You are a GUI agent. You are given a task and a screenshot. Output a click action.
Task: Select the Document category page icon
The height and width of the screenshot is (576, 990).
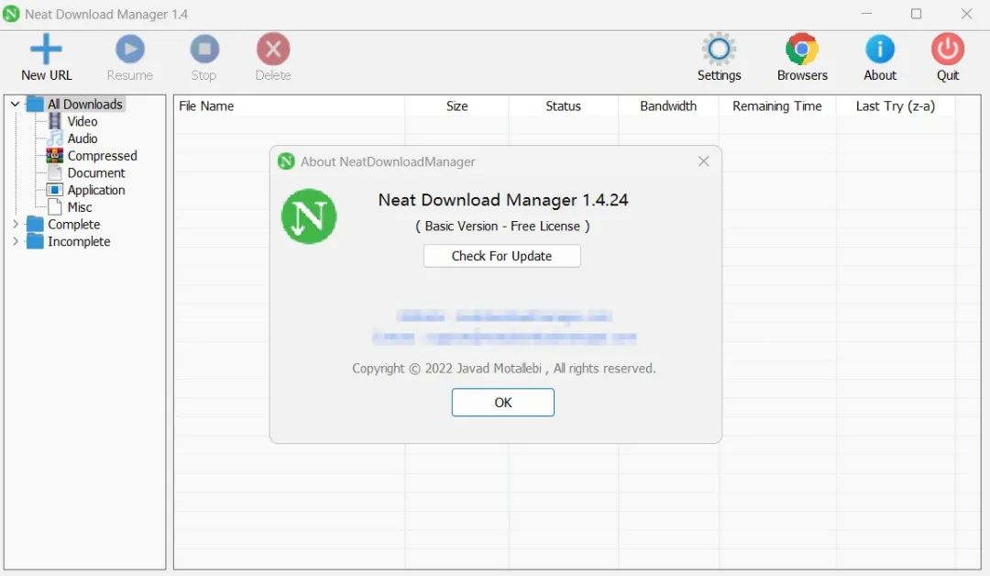point(55,172)
